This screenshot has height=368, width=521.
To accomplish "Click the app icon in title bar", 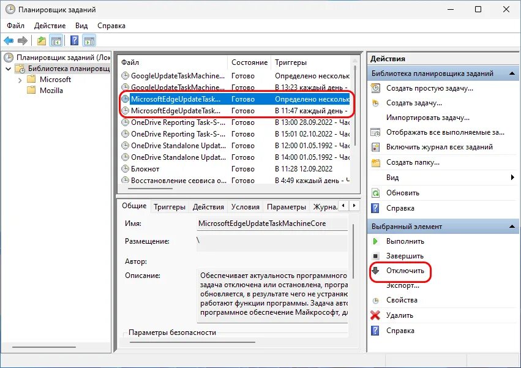I will pyautogui.click(x=10, y=9).
